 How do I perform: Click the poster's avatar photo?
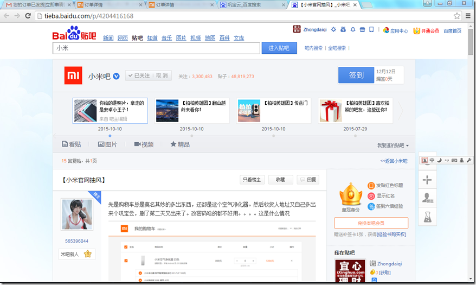pyautogui.click(x=77, y=214)
